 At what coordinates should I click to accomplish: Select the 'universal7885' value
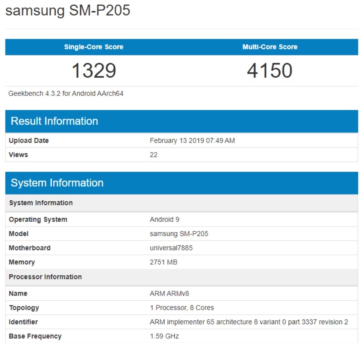[x=171, y=248]
